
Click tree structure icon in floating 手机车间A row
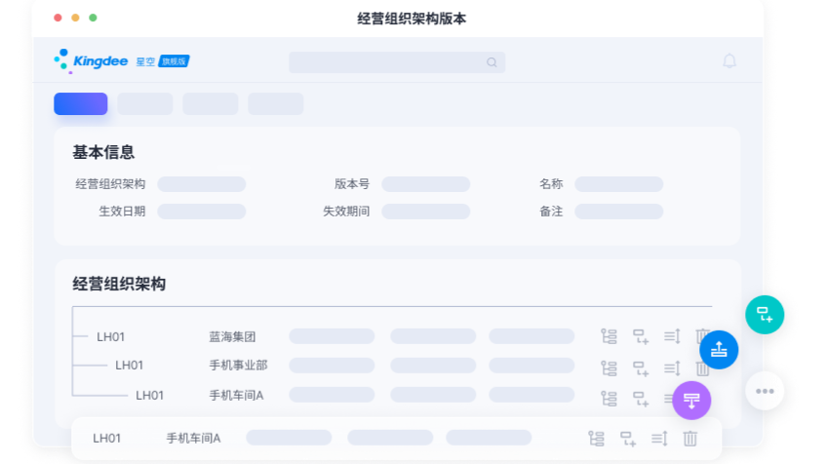(x=596, y=439)
